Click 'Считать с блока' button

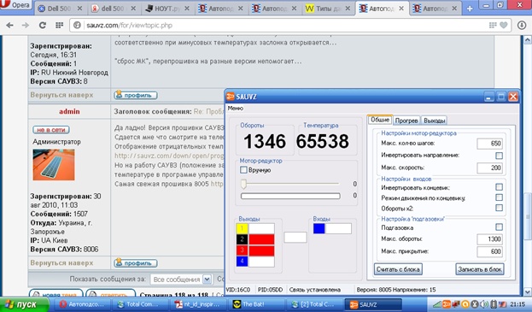point(398,269)
